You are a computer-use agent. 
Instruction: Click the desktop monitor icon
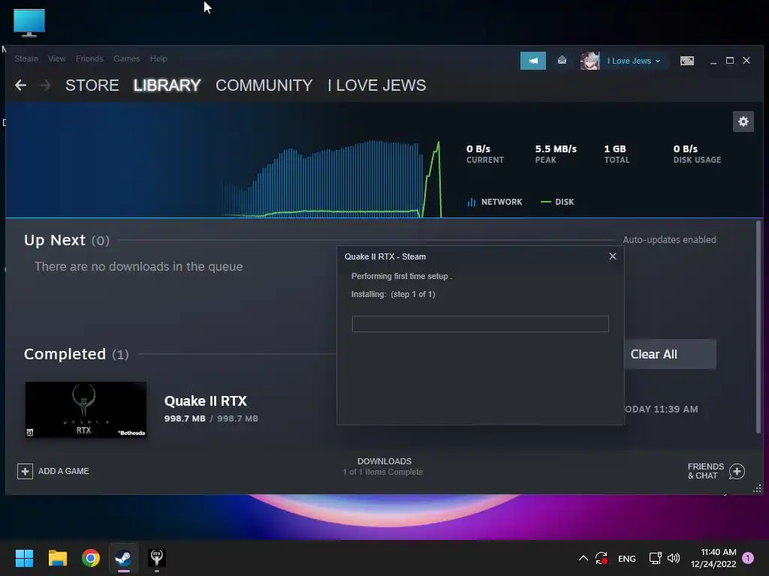29,22
